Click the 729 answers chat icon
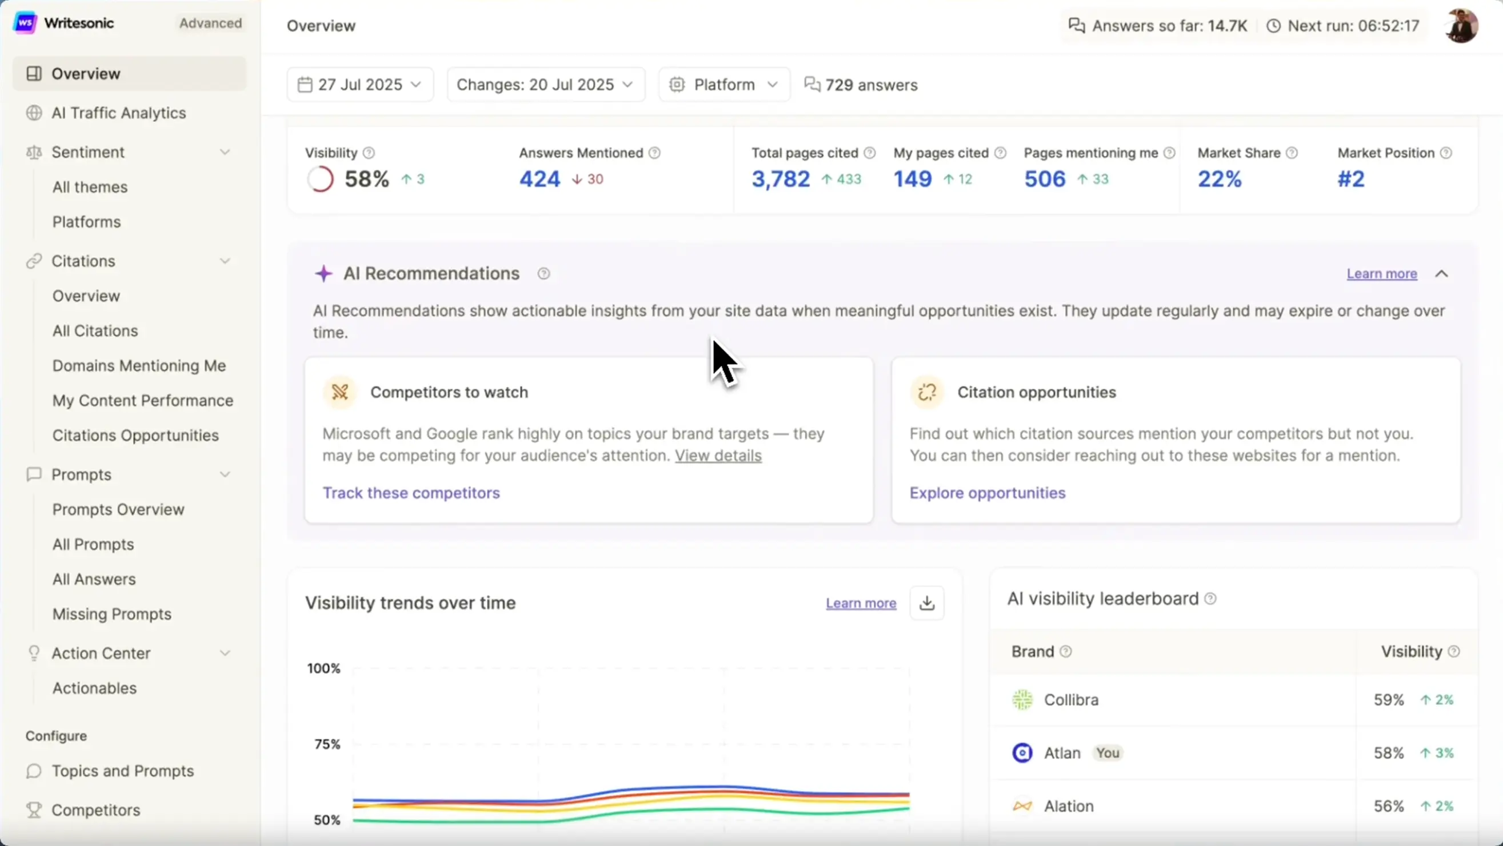 coord(812,84)
